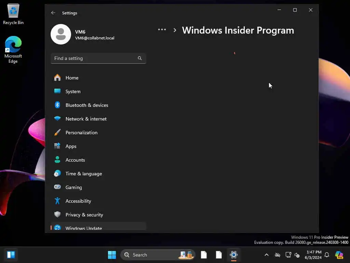This screenshot has width=350, height=263.
Task: Open the clock showing 1:47 PM
Action: [313, 255]
